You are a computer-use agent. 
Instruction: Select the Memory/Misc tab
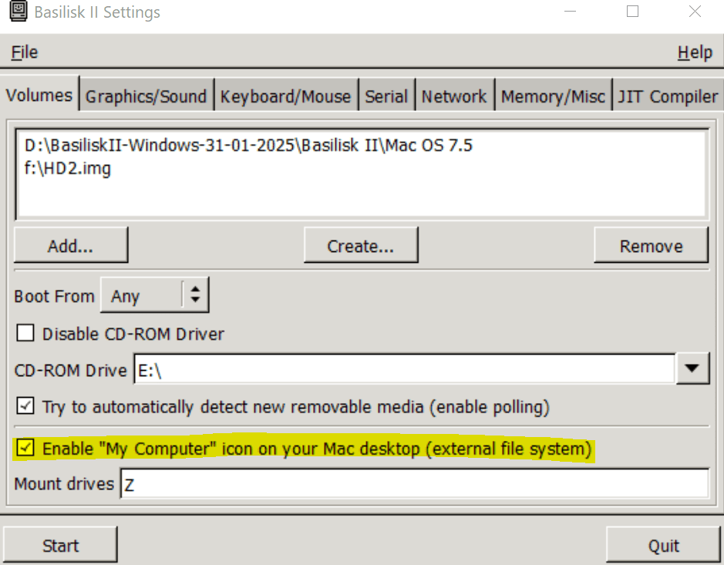pyautogui.click(x=553, y=97)
